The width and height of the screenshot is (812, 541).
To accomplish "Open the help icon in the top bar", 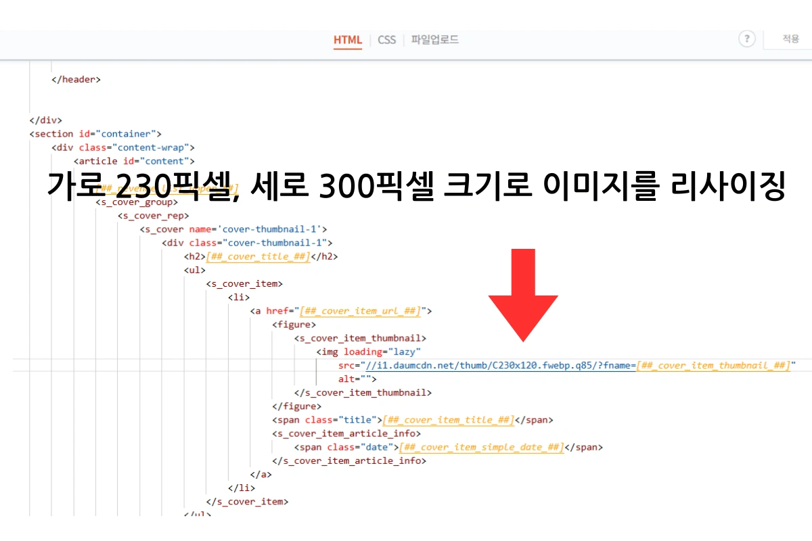I will [x=746, y=39].
